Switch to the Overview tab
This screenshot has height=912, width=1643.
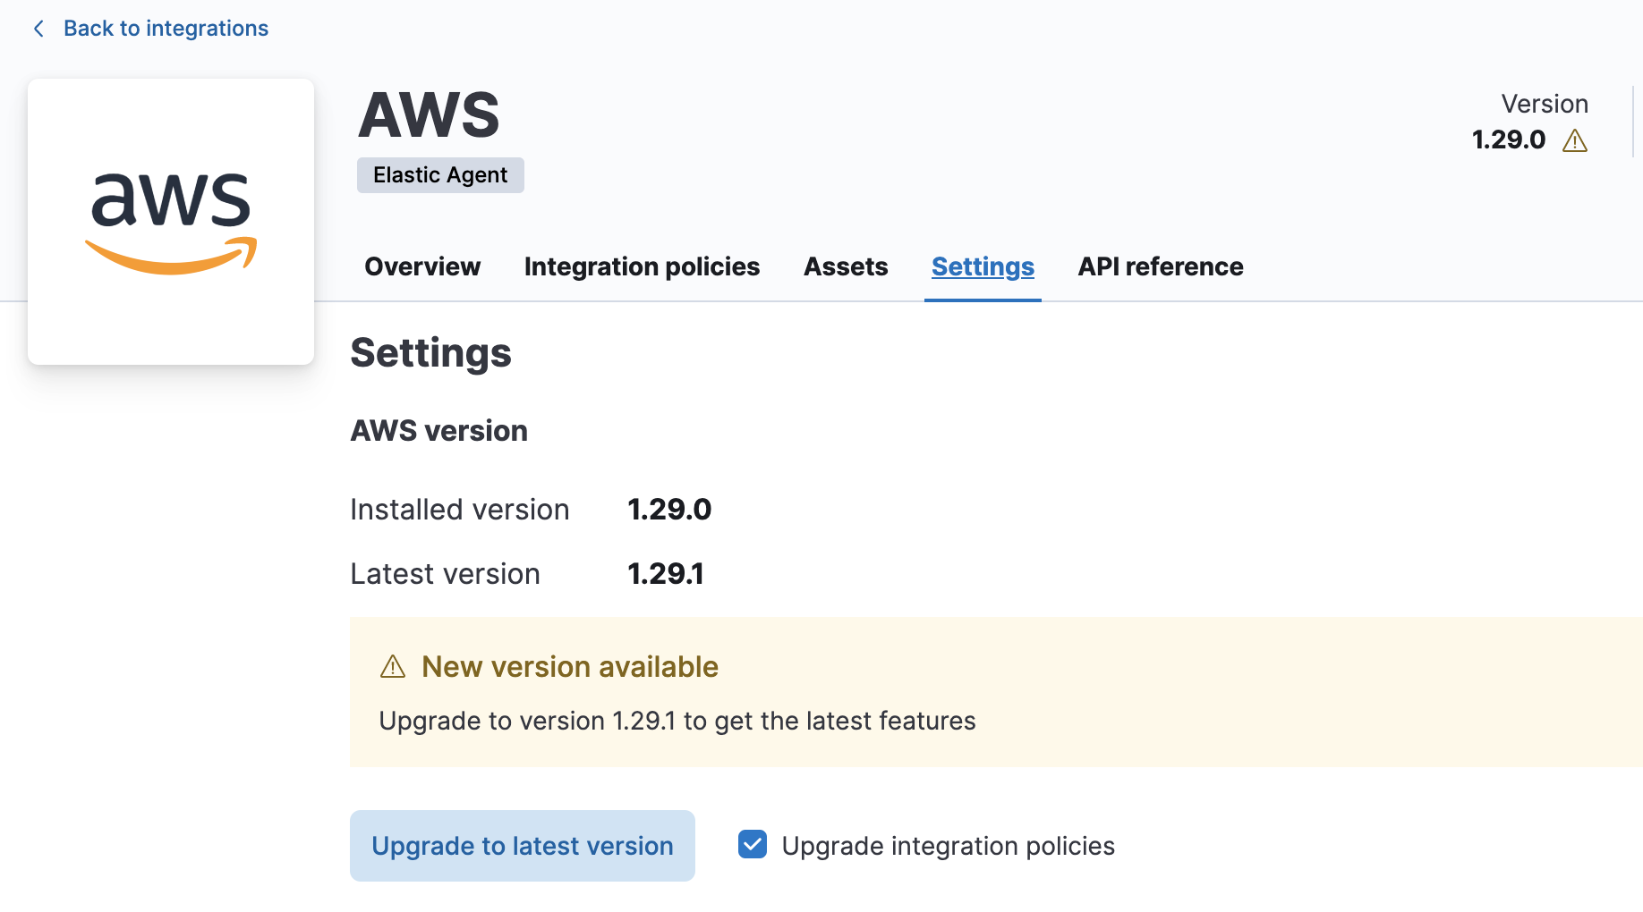(x=421, y=266)
